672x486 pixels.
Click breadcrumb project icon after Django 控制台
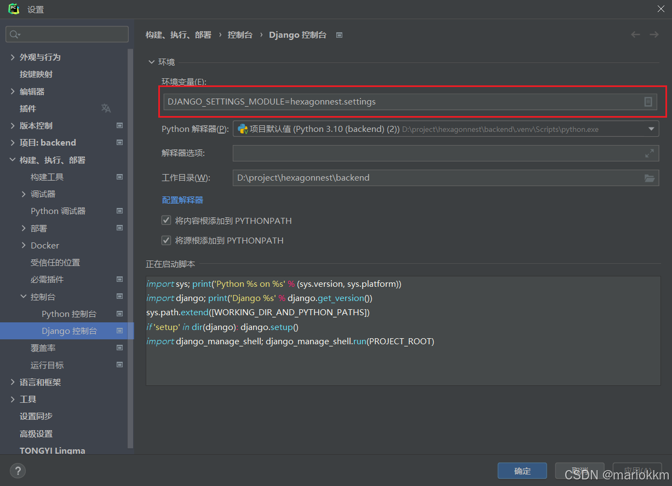click(339, 35)
